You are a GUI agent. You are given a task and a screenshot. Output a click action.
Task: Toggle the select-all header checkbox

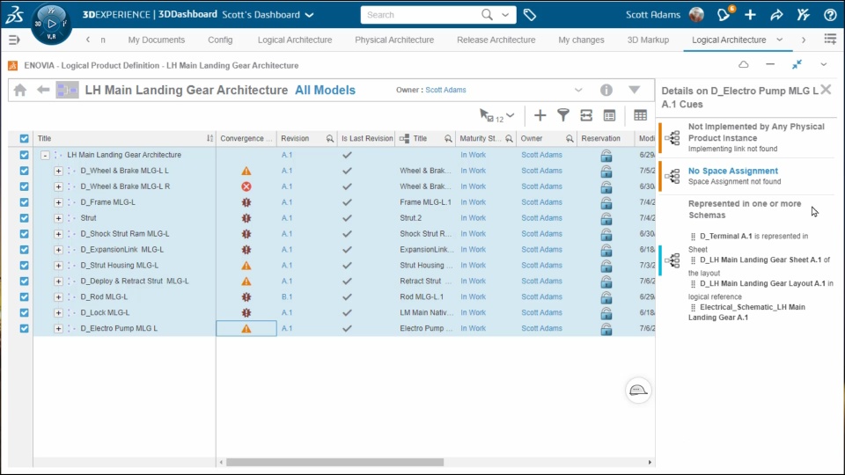click(25, 138)
